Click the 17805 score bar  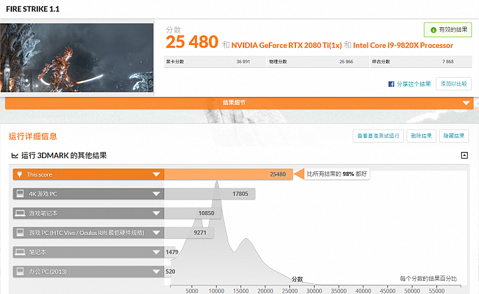[x=210, y=194]
